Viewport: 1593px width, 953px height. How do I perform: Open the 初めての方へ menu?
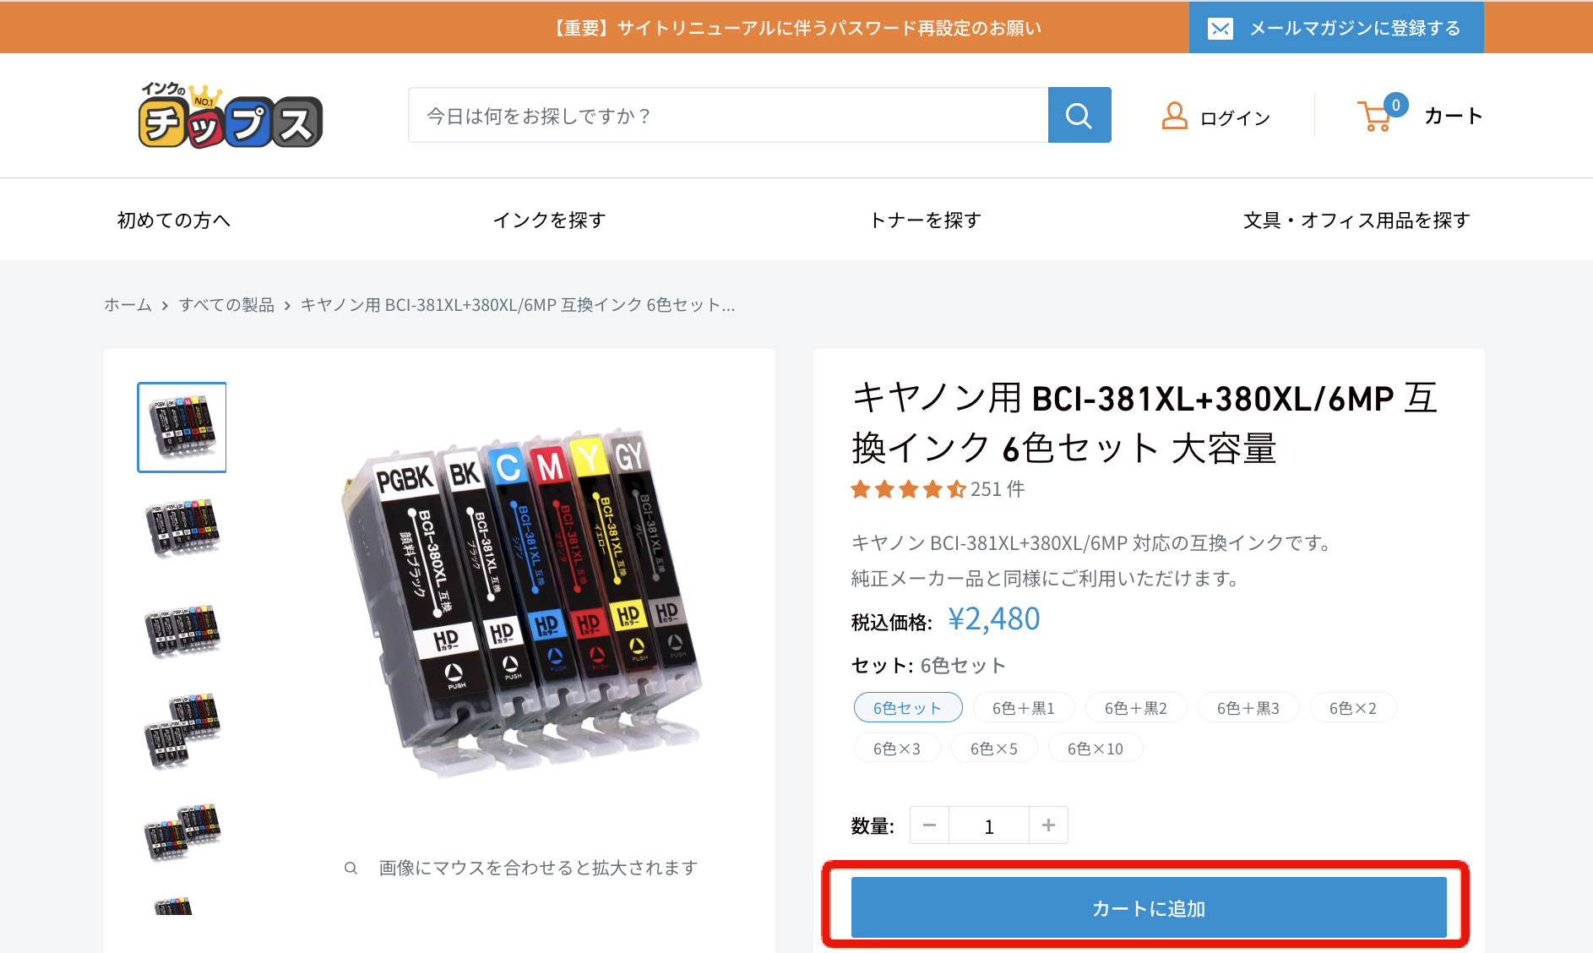(x=174, y=220)
